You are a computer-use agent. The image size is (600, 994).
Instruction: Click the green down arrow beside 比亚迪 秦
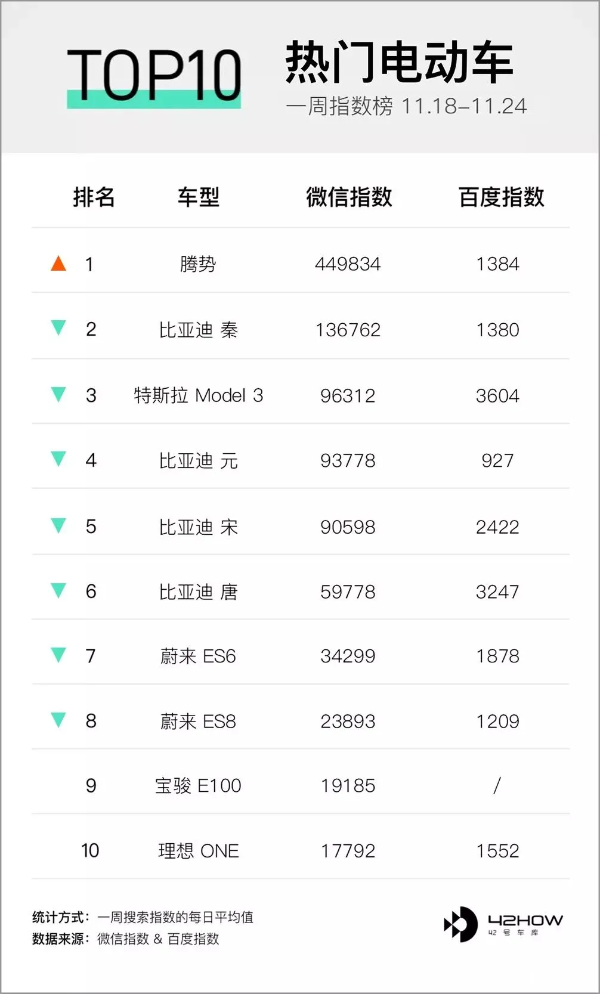pos(58,328)
